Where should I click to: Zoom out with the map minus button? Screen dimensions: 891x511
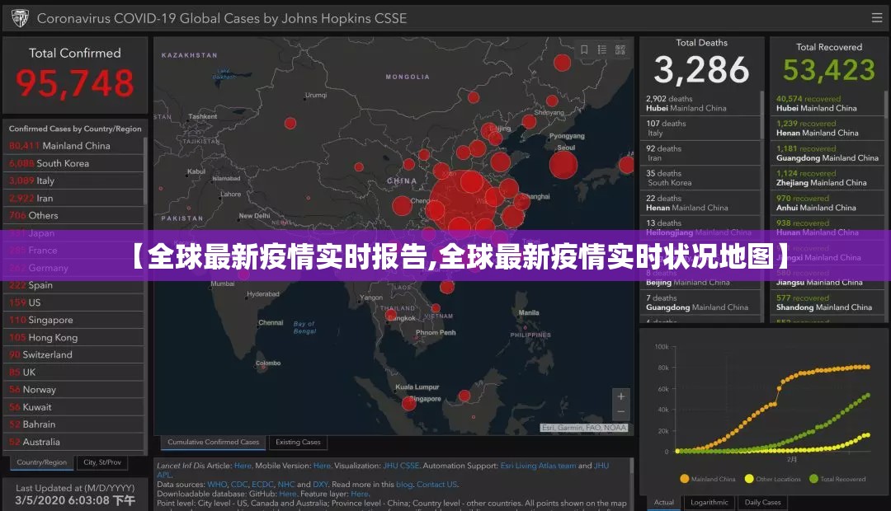621,412
